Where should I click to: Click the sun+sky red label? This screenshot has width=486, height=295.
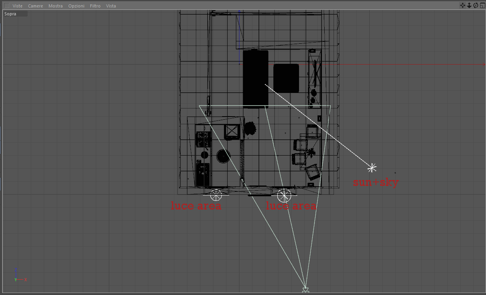point(376,182)
